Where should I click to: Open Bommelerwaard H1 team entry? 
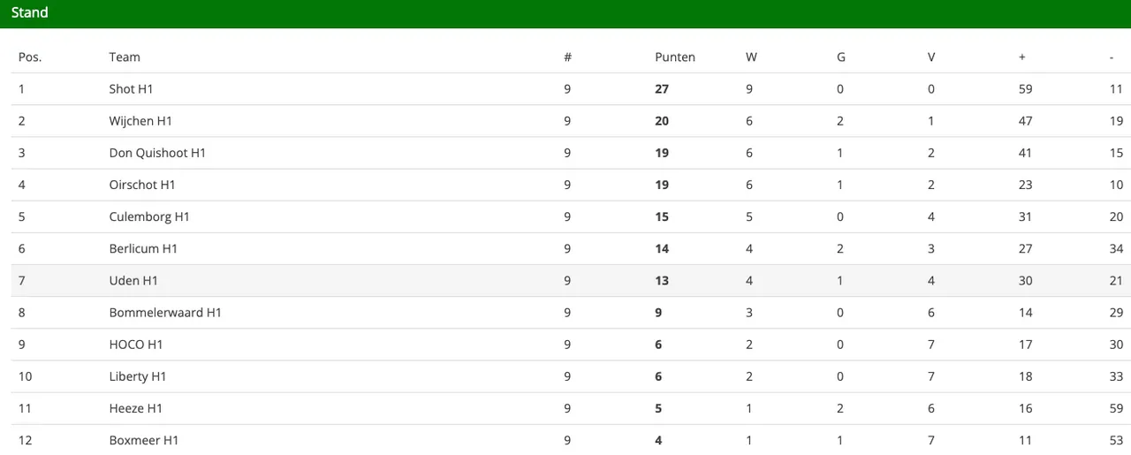click(x=165, y=313)
